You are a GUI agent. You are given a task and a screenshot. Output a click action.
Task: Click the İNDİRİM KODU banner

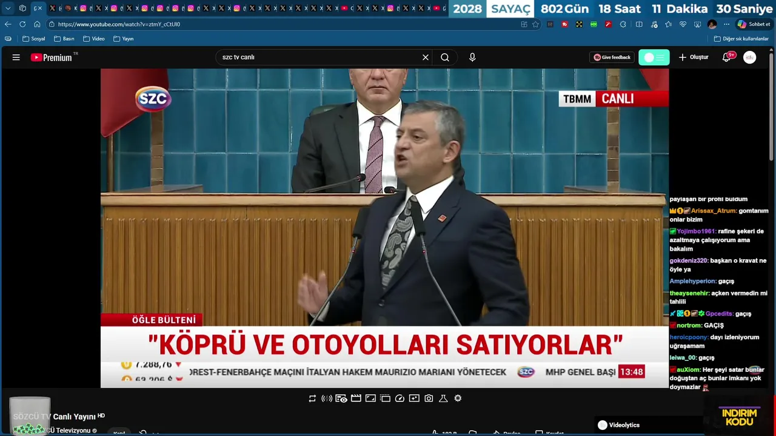[x=740, y=417]
